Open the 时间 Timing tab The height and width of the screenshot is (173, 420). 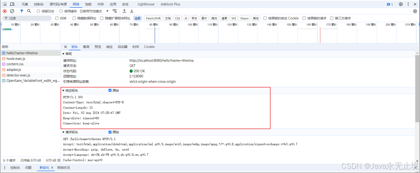click(136, 47)
